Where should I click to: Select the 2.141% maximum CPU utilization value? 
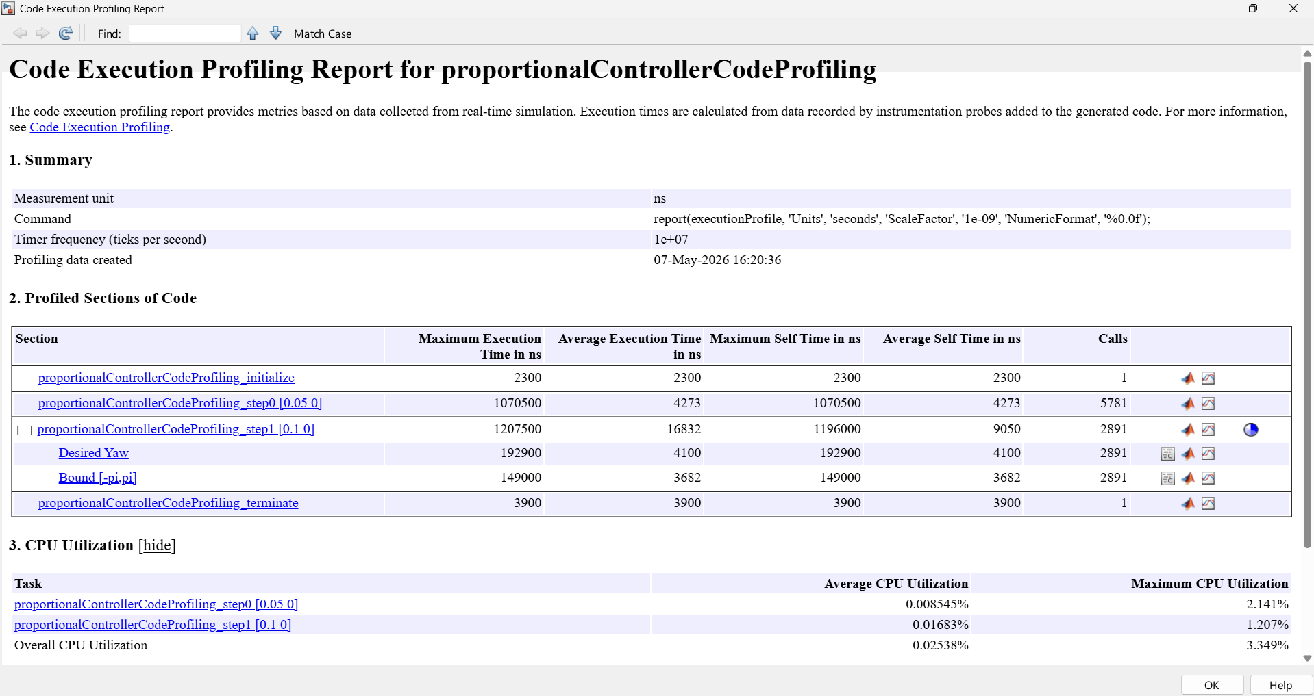pos(1267,604)
